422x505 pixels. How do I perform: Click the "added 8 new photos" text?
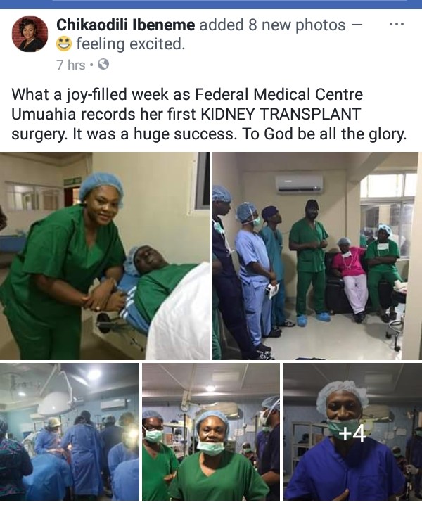[x=272, y=25]
